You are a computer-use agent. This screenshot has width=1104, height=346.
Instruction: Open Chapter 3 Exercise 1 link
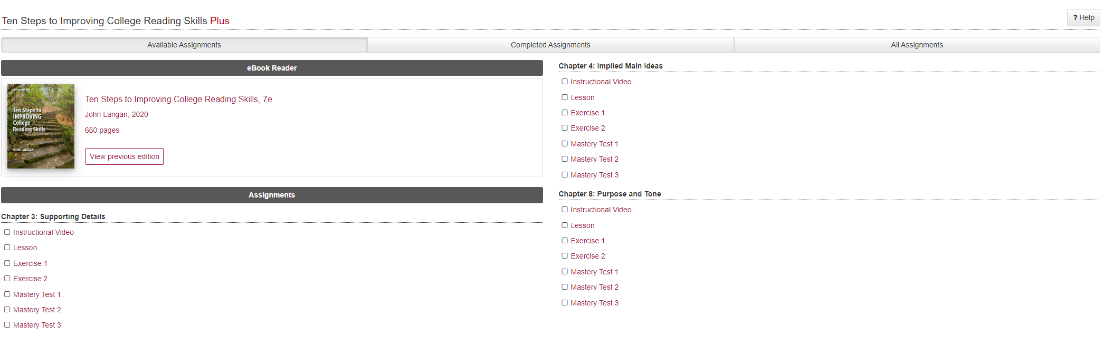[30, 263]
